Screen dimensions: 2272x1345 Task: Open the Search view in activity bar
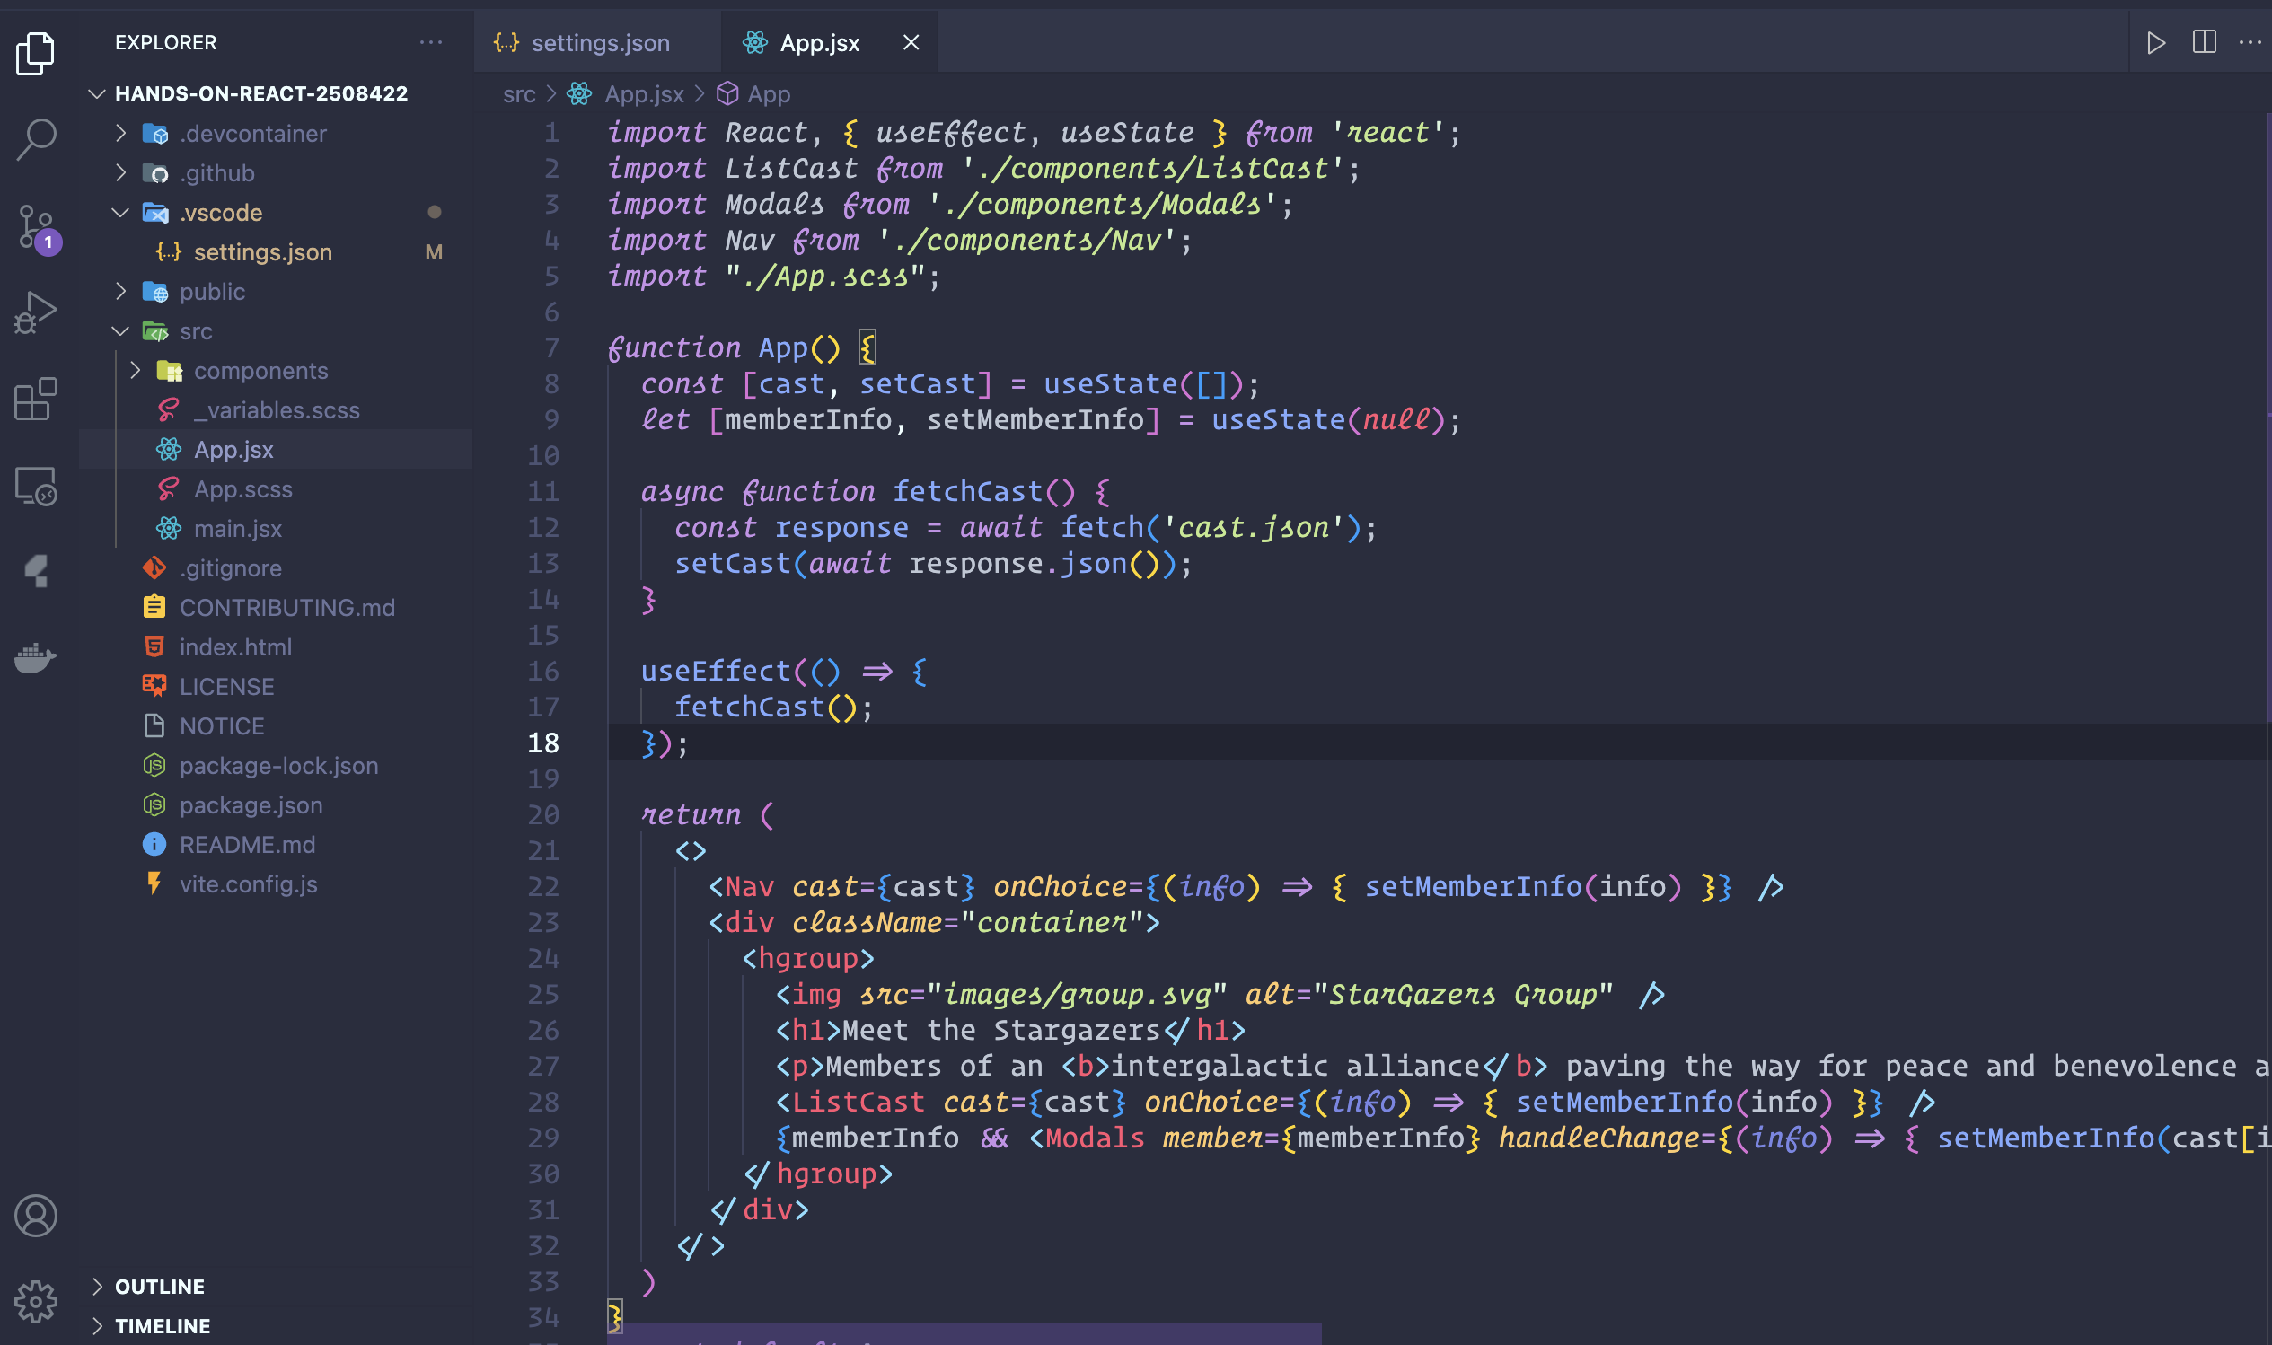click(36, 137)
